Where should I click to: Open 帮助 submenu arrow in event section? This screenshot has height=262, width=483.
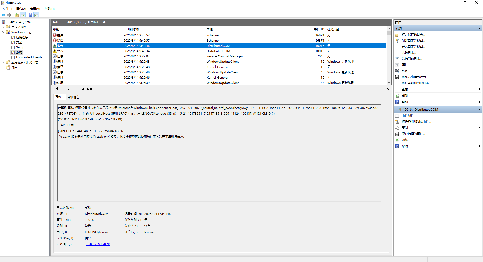[480, 146]
